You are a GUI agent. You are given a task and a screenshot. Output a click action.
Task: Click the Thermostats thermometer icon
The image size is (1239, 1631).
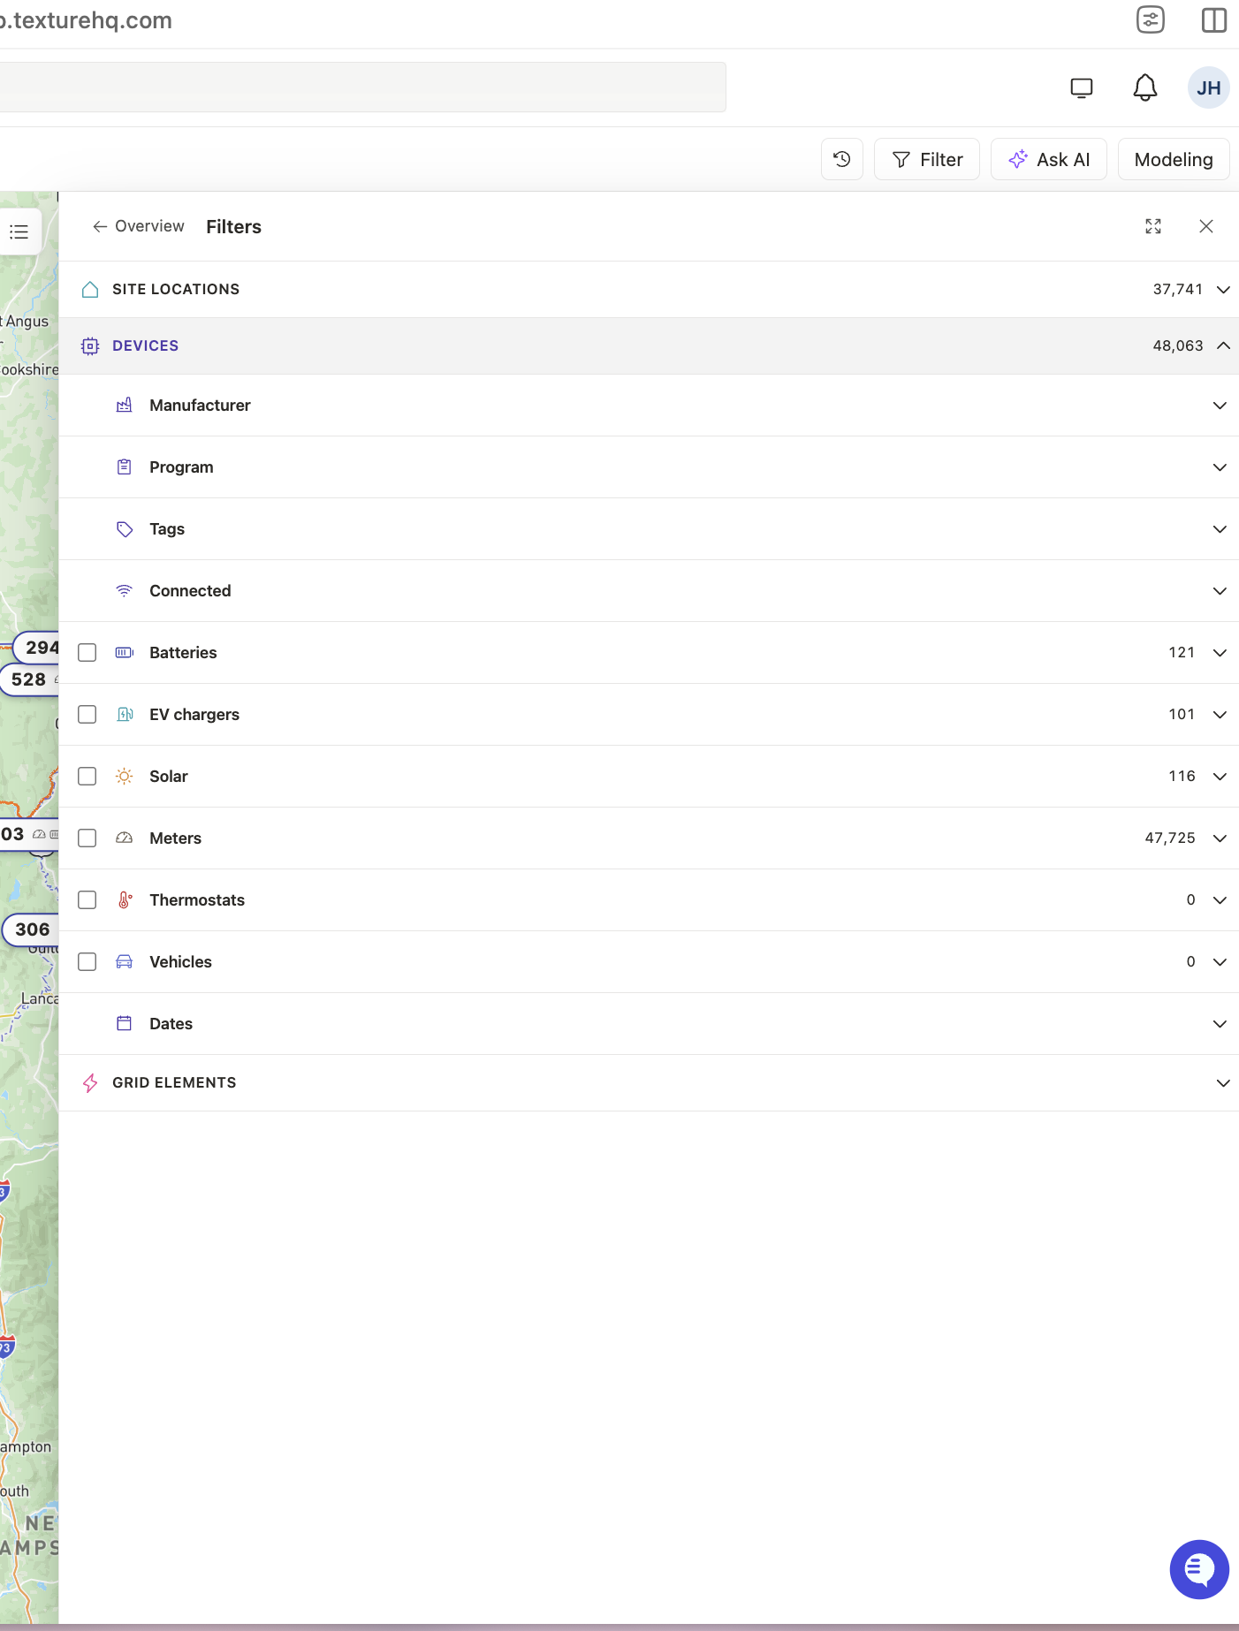coord(125,899)
